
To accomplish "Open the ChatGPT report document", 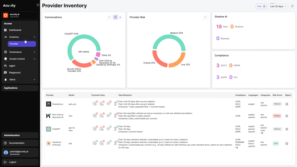I will pos(287,129).
